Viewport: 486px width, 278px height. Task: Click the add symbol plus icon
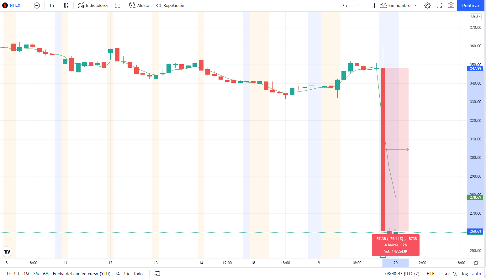click(37, 6)
